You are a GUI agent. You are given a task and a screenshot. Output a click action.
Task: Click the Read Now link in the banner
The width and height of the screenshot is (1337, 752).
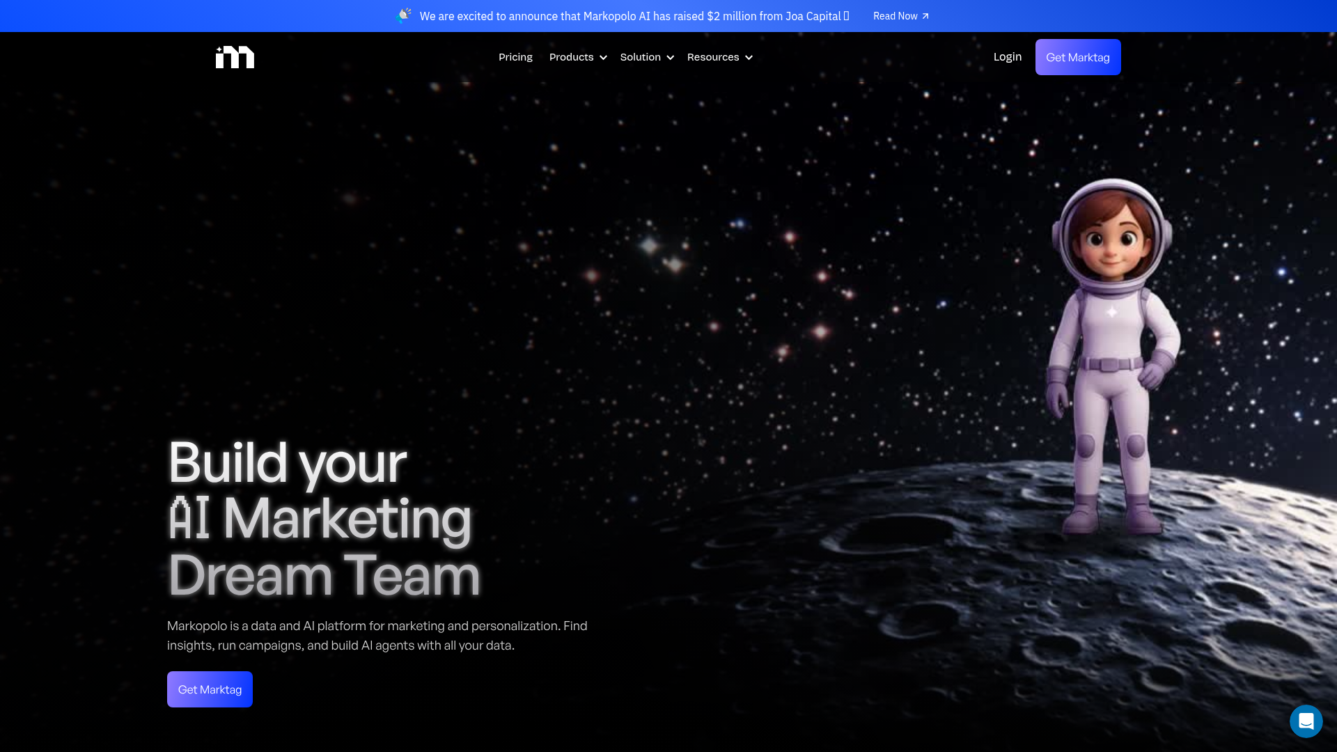click(901, 16)
